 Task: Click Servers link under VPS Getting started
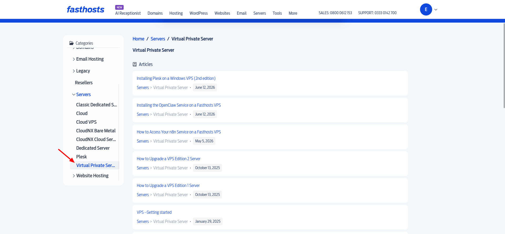(143, 222)
